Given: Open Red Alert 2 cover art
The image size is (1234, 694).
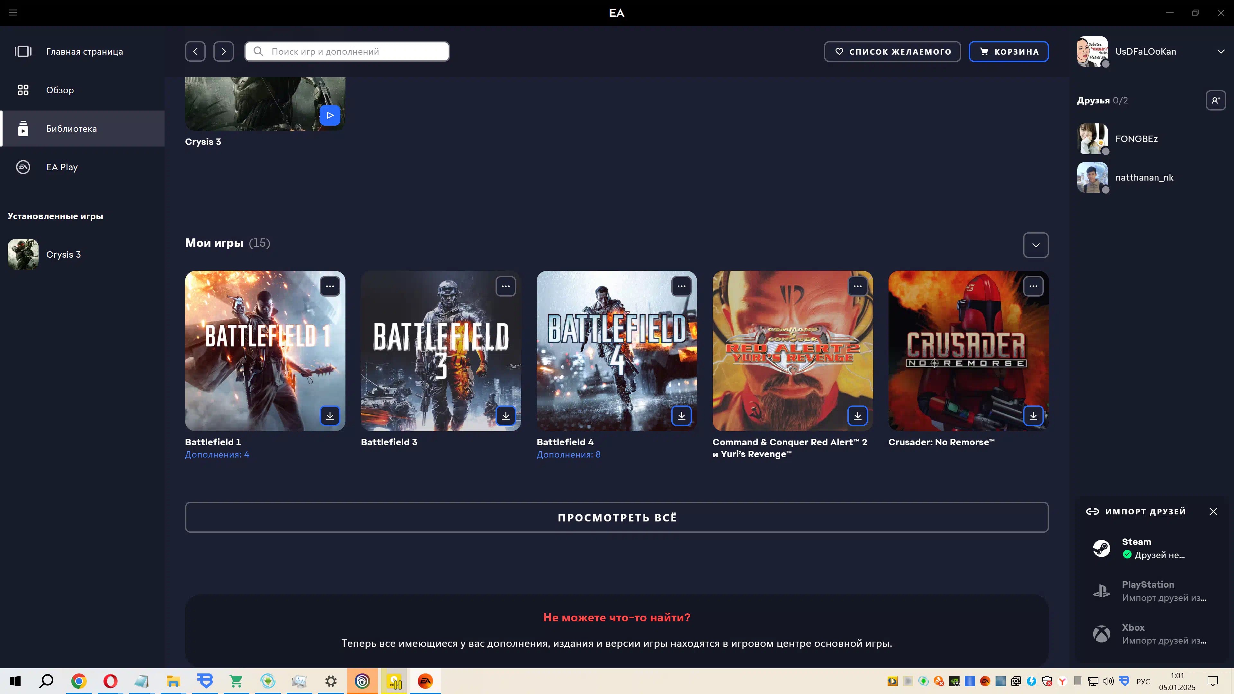Looking at the screenshot, I should pos(792,351).
